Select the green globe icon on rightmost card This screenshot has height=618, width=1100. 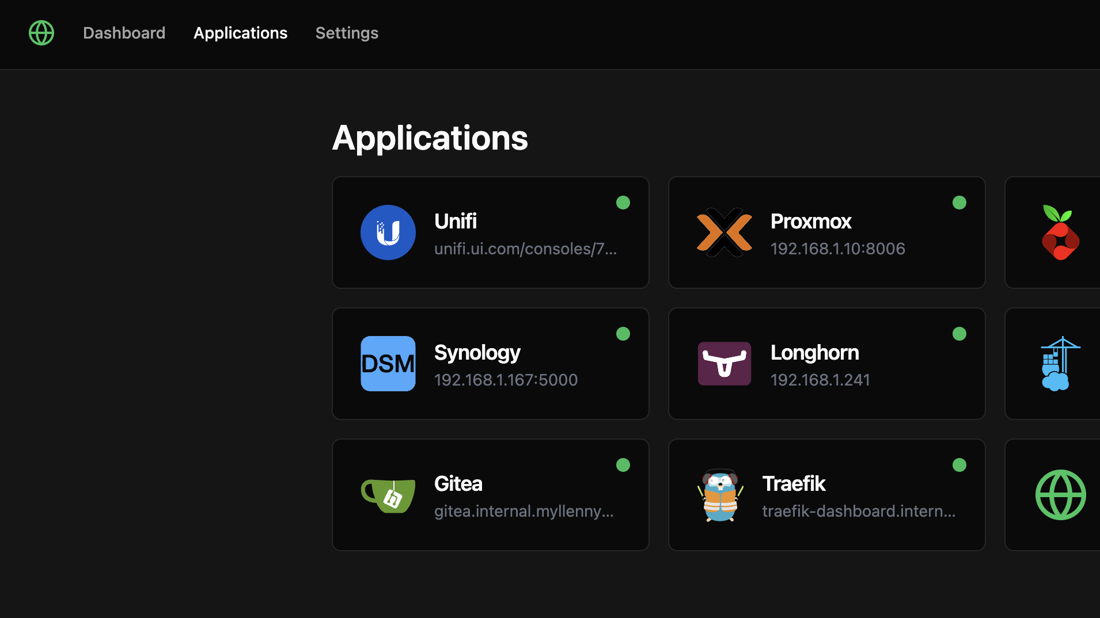(1060, 495)
